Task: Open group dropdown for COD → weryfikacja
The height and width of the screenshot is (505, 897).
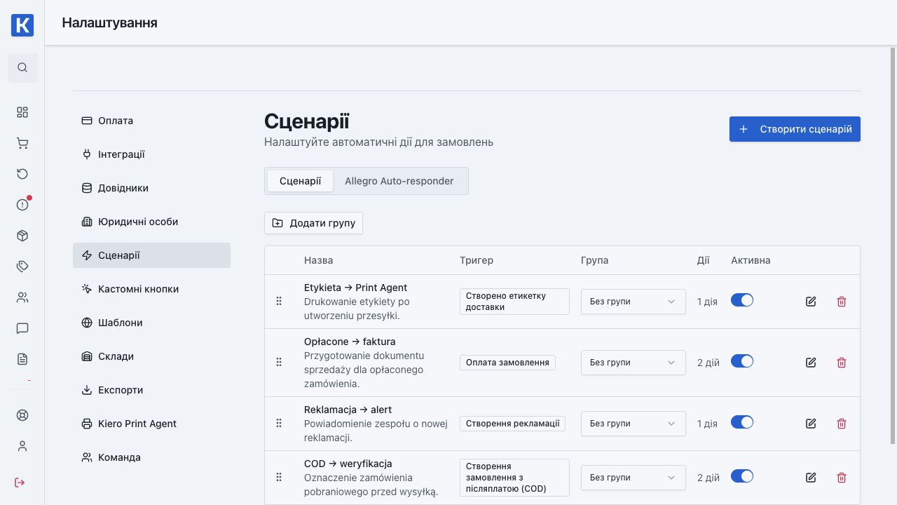Action: [634, 478]
